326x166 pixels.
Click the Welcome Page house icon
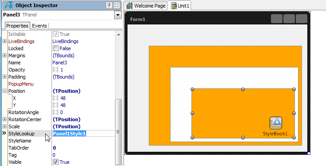tap(129, 6)
